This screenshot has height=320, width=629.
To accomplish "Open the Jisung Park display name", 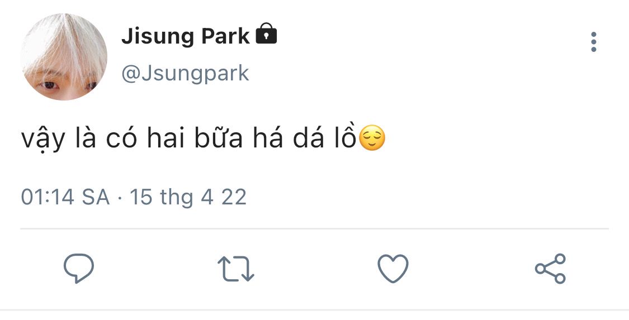I will point(186,36).
